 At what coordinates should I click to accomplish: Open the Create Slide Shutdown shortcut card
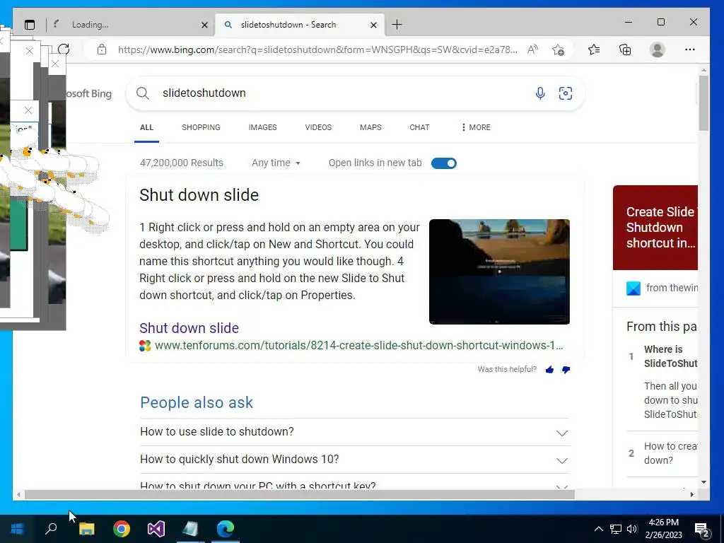tap(655, 228)
